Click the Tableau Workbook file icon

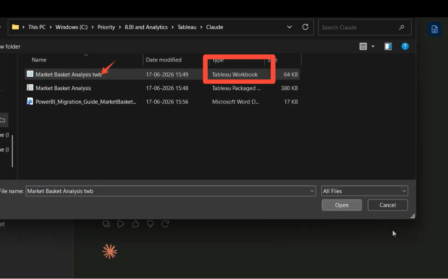30,74
